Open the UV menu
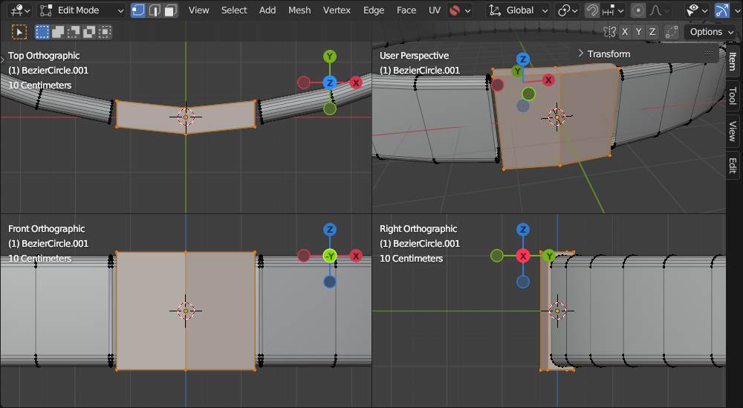 pos(435,10)
